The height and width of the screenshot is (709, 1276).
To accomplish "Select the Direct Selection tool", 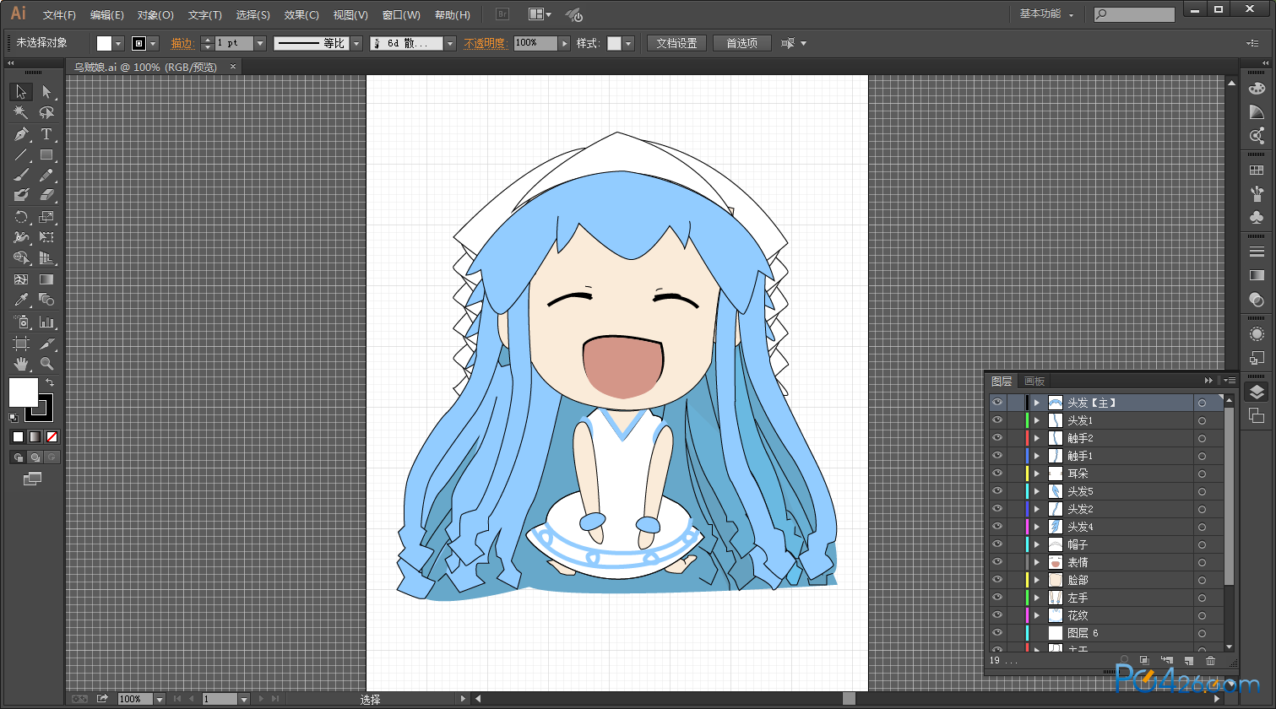I will coord(46,92).
